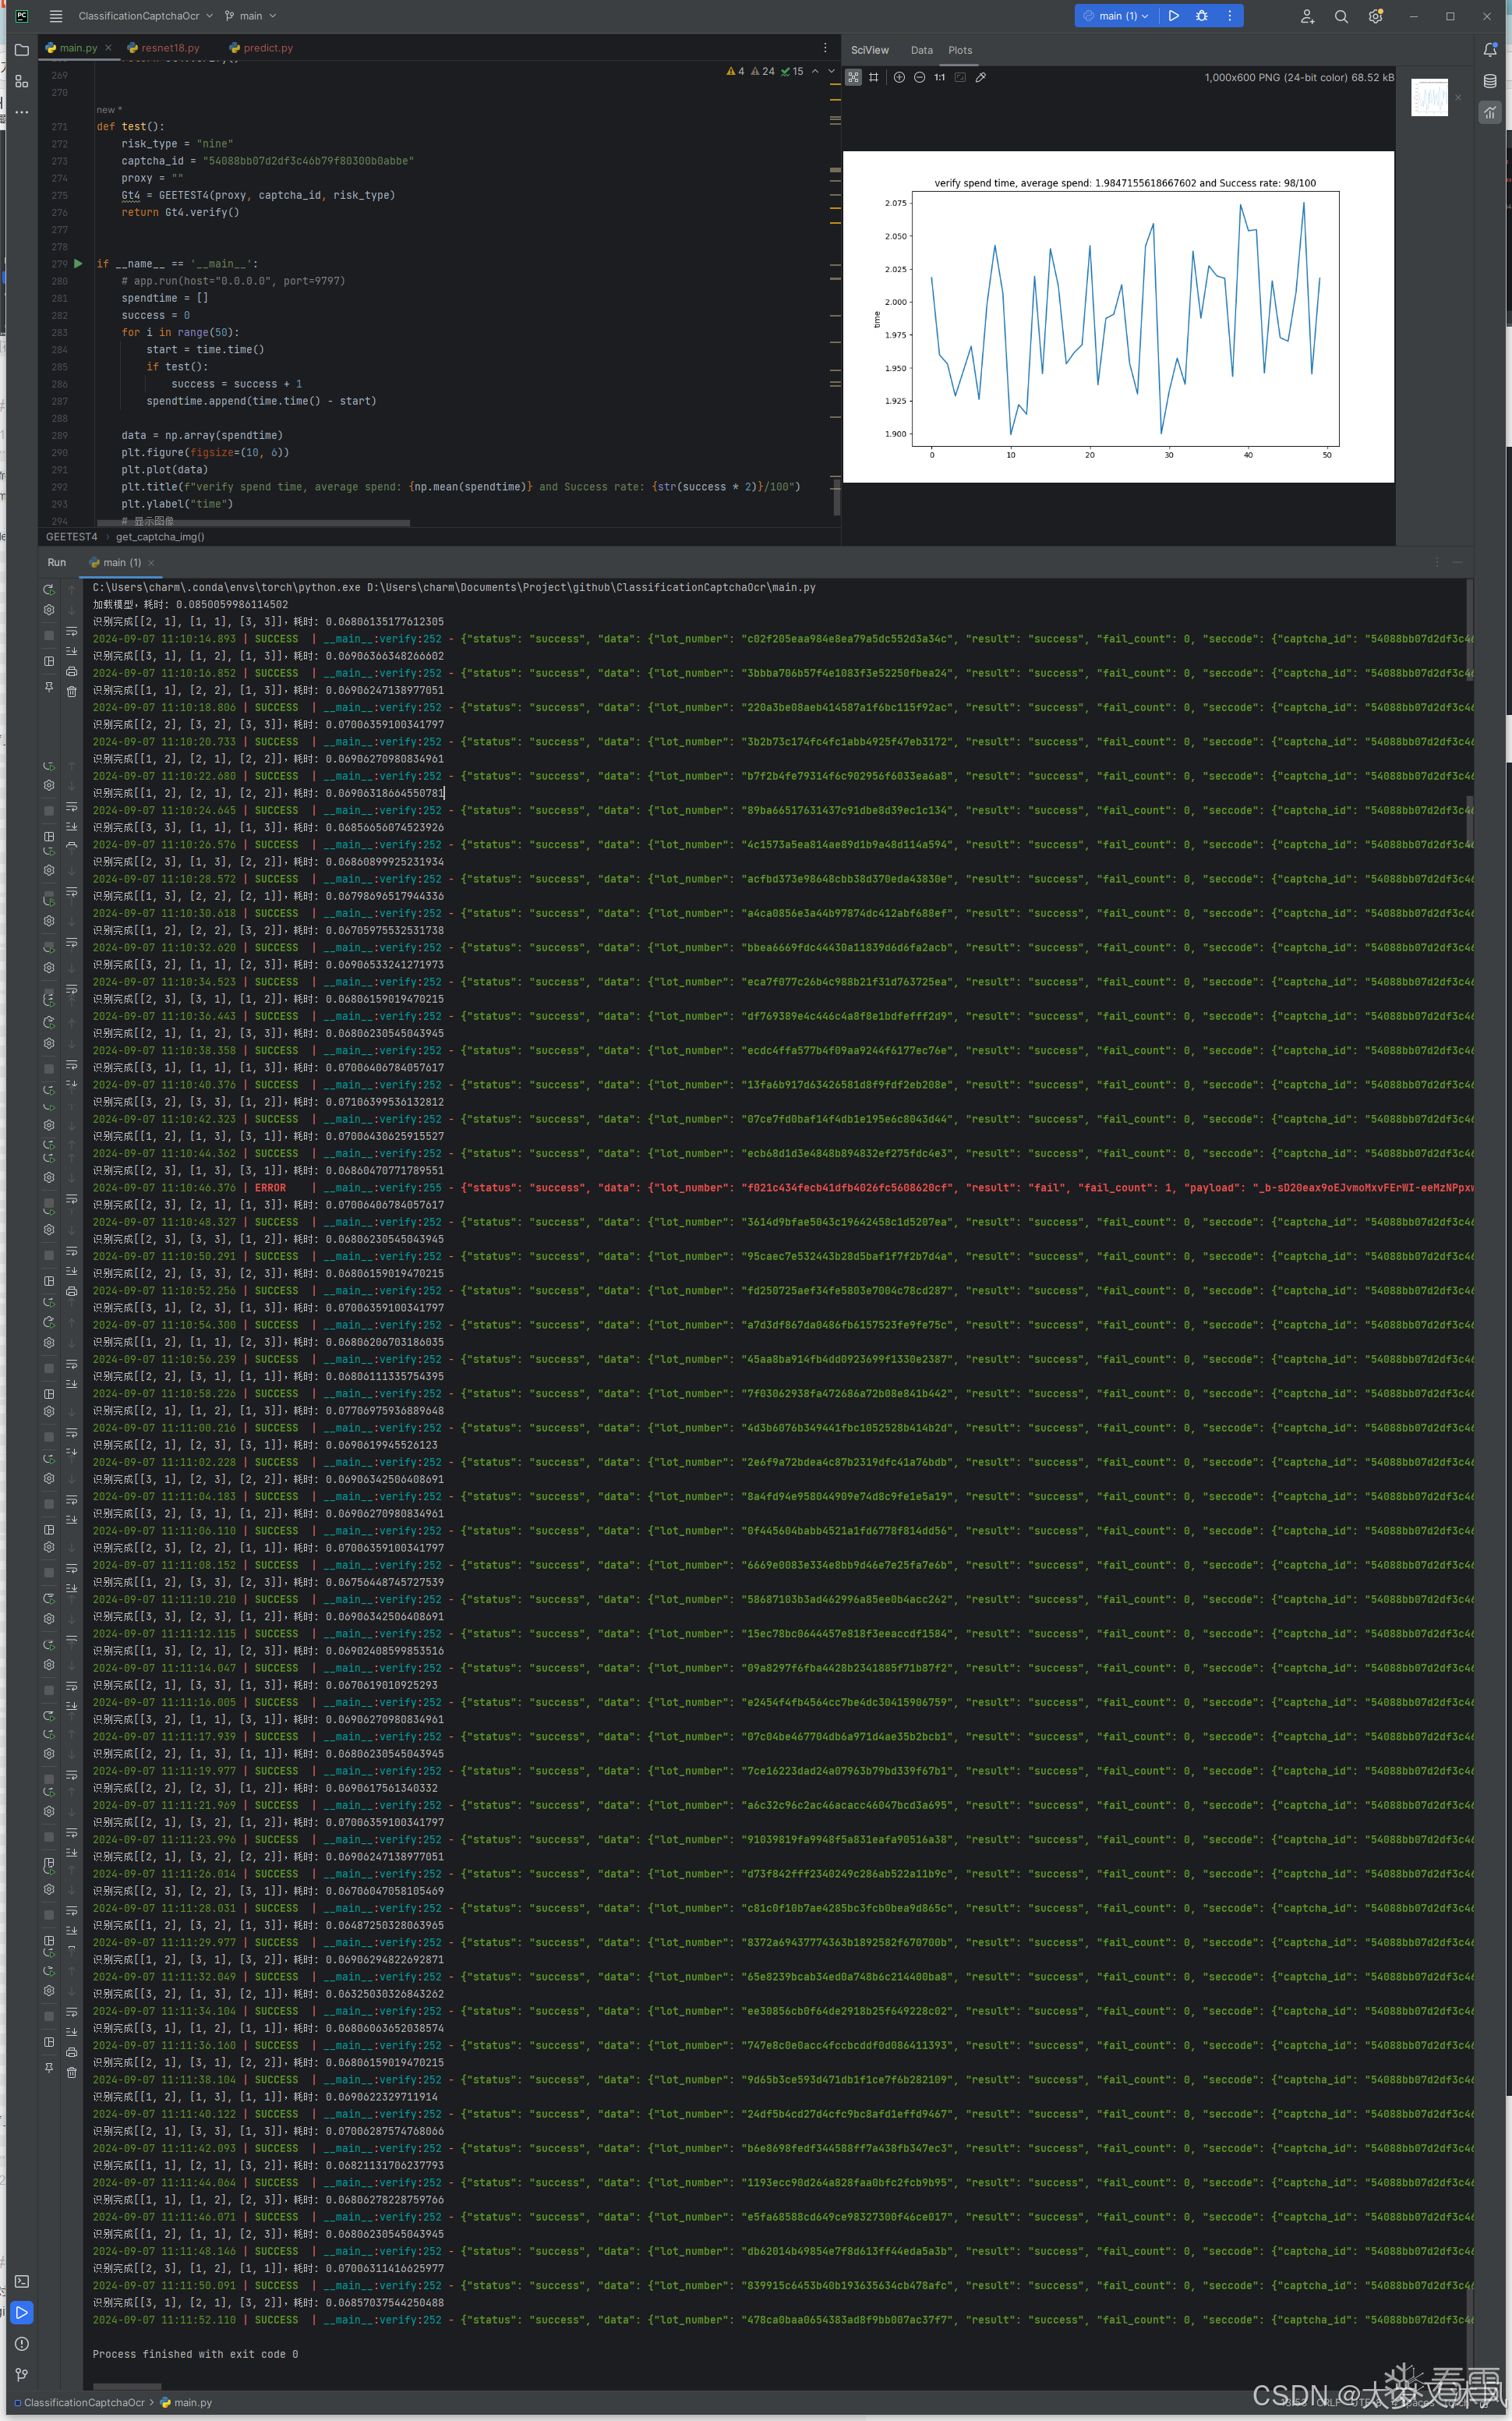Click the Debug bug icon
The image size is (1512, 2421).
(1202, 16)
